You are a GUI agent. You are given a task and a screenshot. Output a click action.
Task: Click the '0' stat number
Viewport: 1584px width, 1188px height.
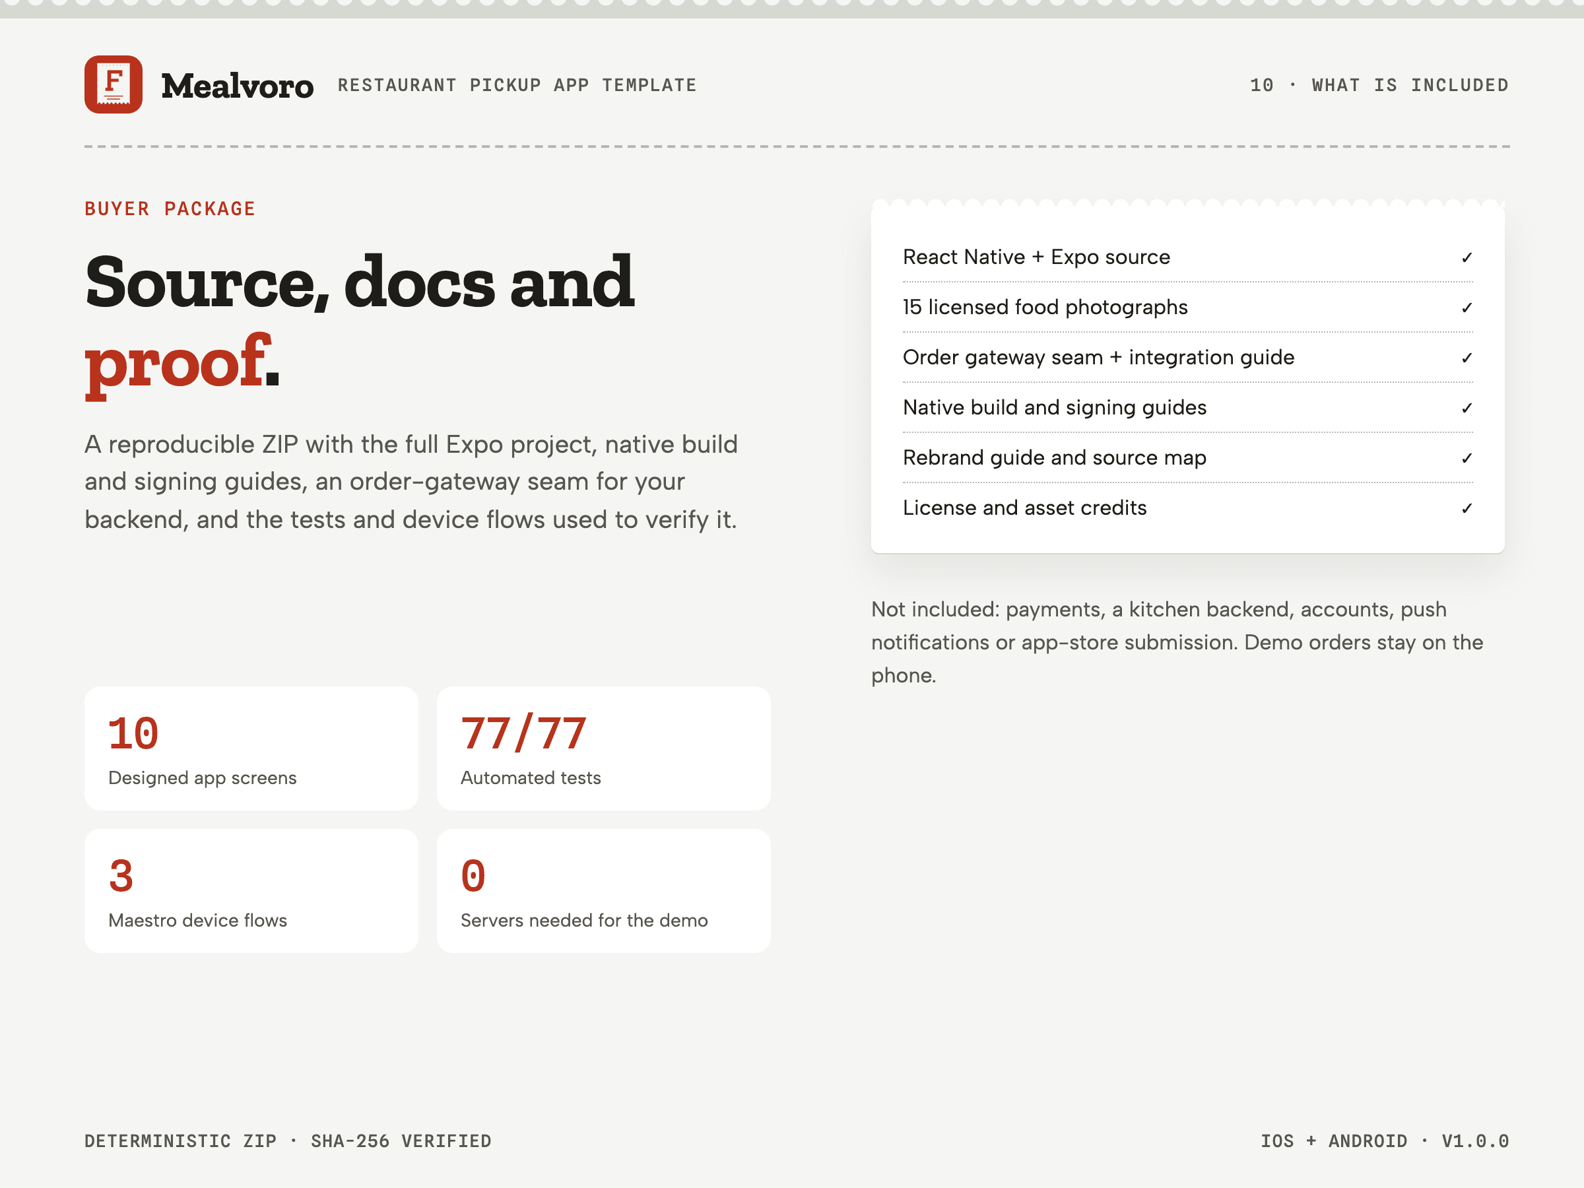pyautogui.click(x=473, y=876)
